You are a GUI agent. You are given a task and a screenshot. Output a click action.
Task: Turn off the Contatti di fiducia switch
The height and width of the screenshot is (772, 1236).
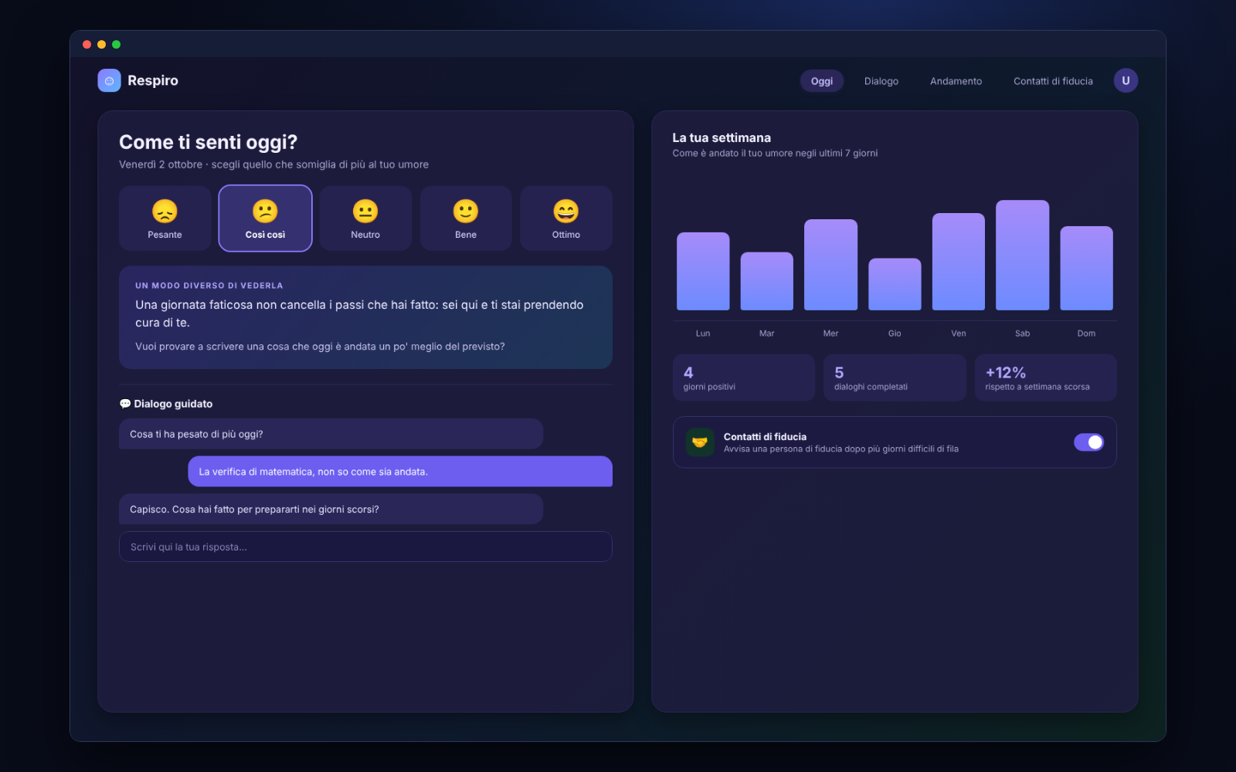point(1088,442)
